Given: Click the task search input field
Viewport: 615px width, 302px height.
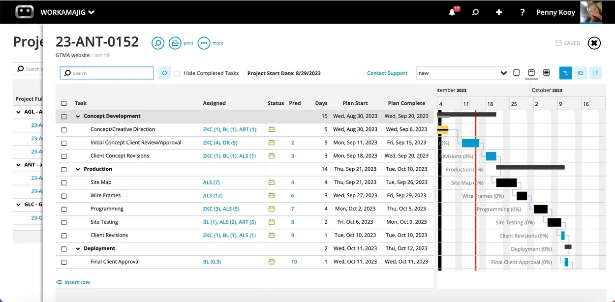Looking at the screenshot, I should [107, 73].
